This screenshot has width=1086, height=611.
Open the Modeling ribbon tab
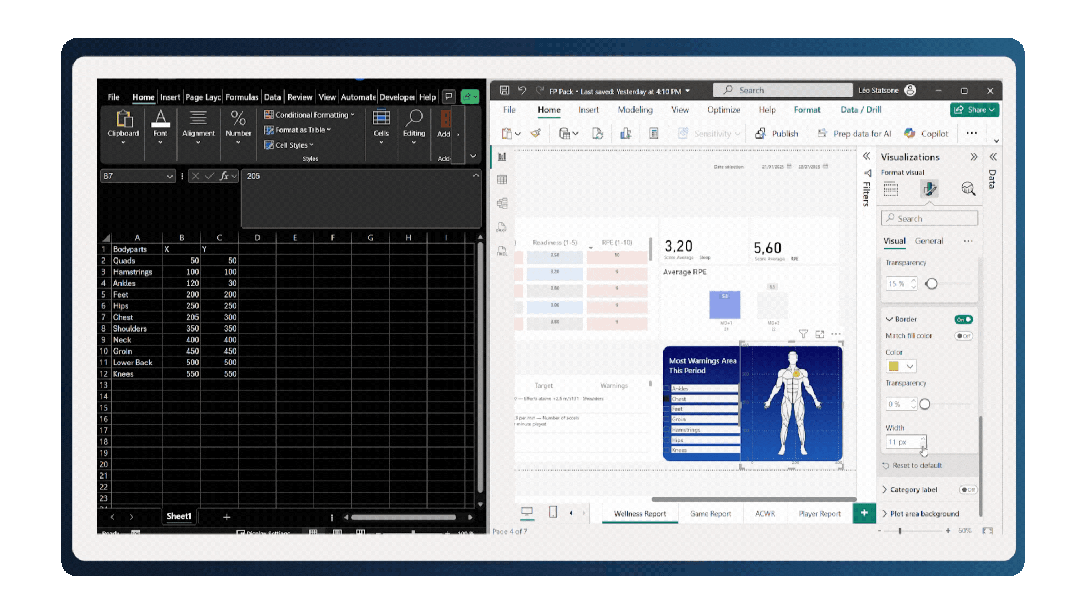click(x=635, y=110)
